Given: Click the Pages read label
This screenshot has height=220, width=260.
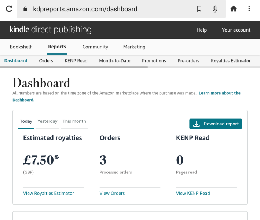Looking at the screenshot, I should pyautogui.click(x=186, y=172).
